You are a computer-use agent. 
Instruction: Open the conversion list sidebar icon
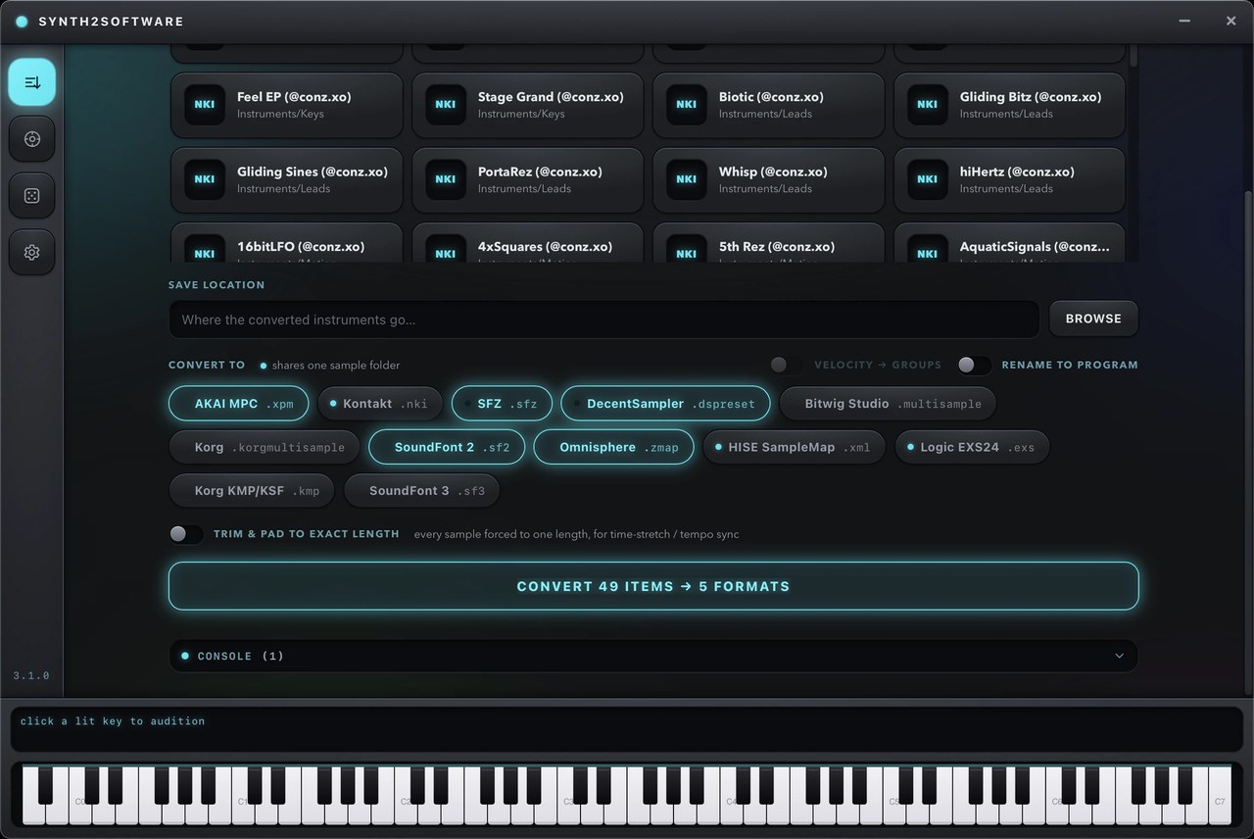[32, 82]
